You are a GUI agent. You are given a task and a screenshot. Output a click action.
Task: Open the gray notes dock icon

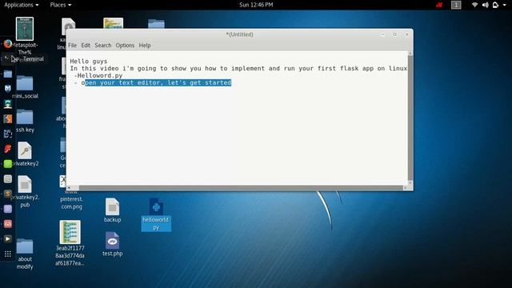(8, 179)
